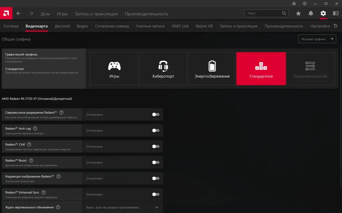Expand the vertical refresh wait dropdown
The height and width of the screenshot is (213, 342).
point(123,207)
